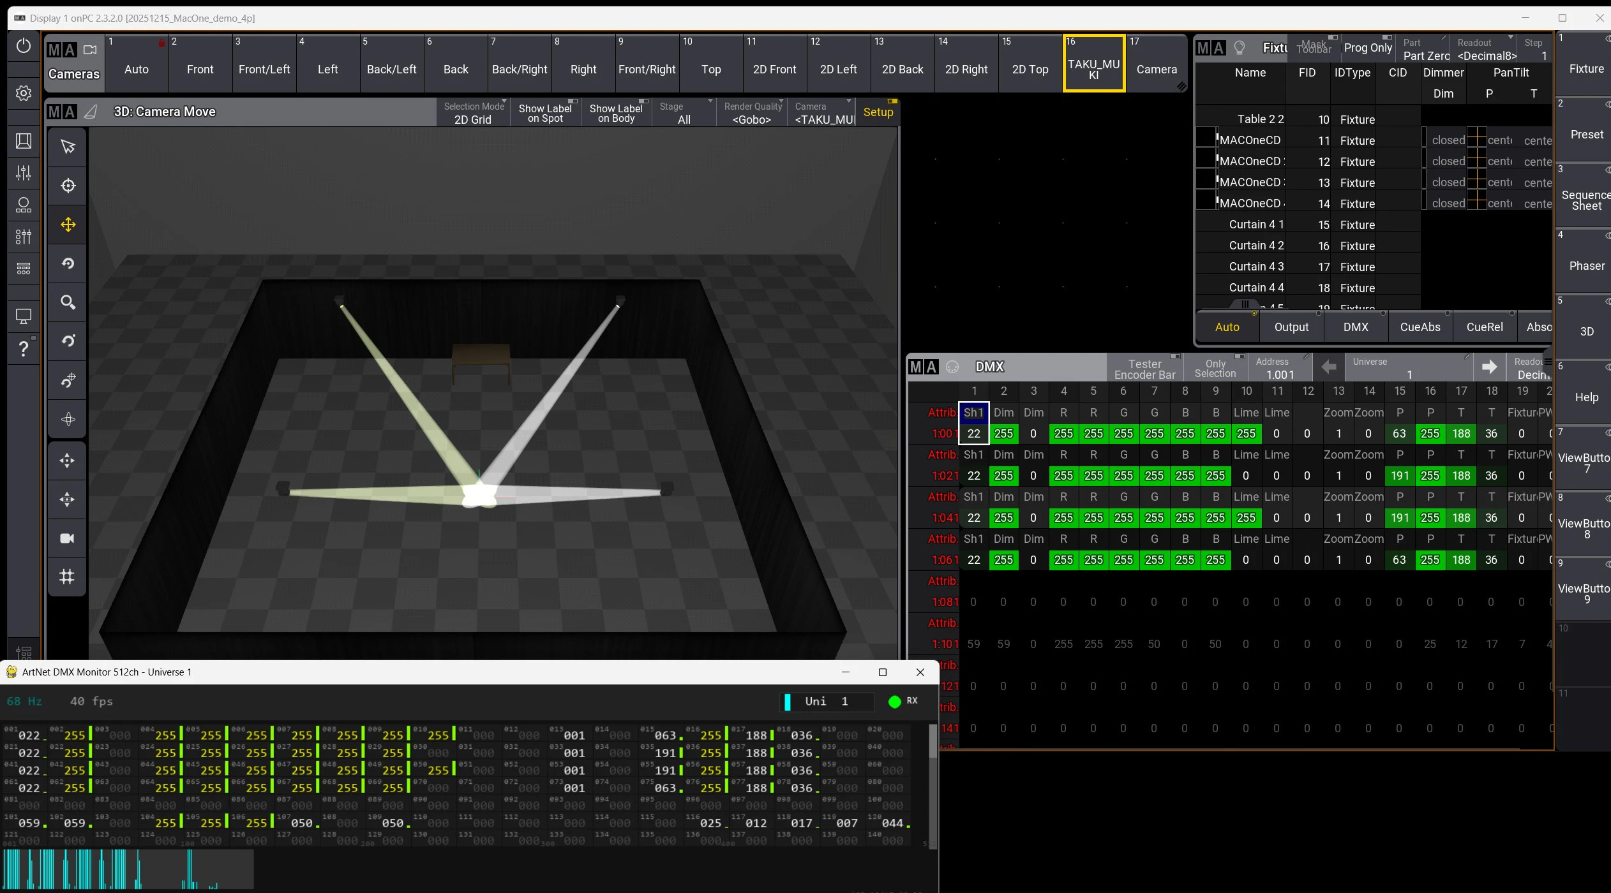The height and width of the screenshot is (893, 1611).
Task: Open the Preset view button
Action: (x=1585, y=129)
